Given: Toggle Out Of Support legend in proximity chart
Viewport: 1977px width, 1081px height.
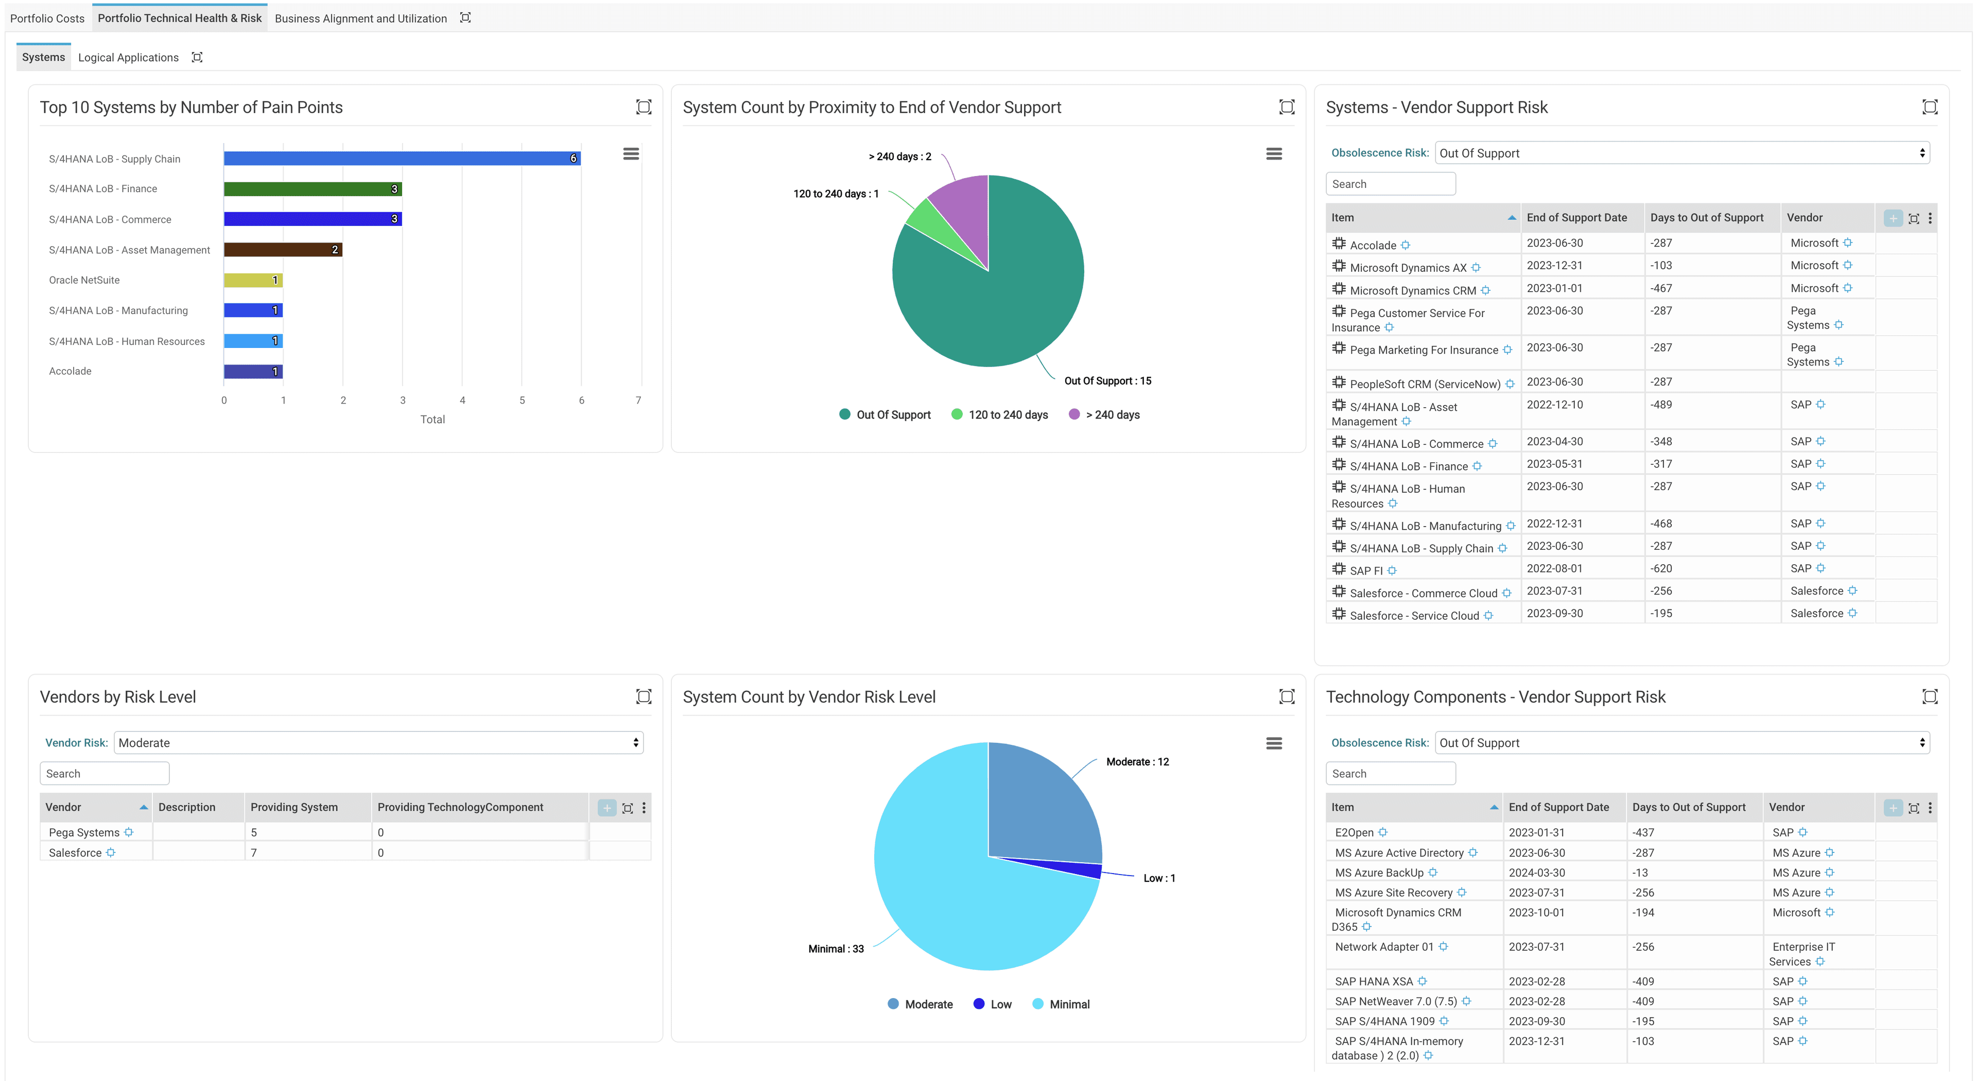Looking at the screenshot, I should click(885, 415).
